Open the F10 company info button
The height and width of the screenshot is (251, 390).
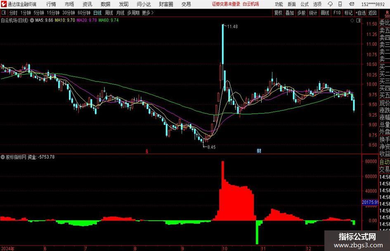pos(337,13)
